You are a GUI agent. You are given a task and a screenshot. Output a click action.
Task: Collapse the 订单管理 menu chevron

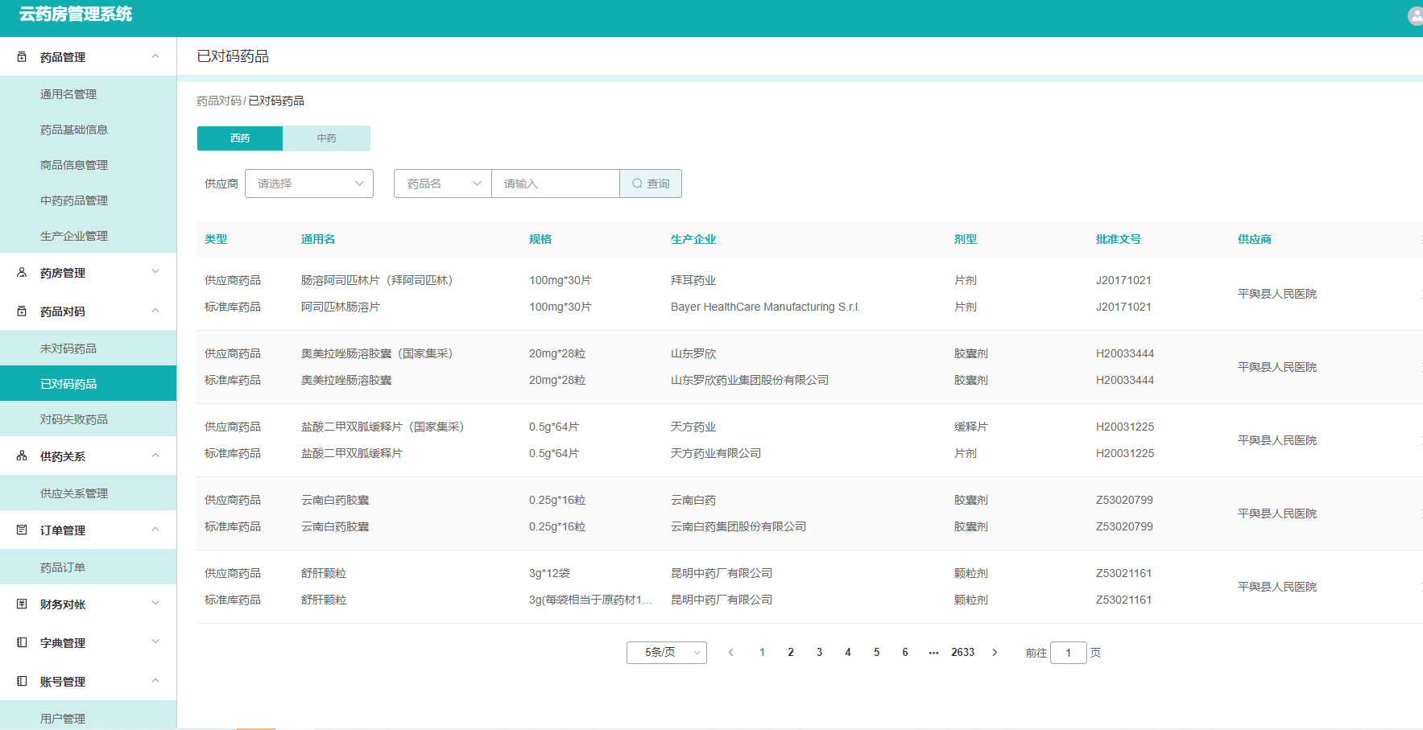(155, 530)
